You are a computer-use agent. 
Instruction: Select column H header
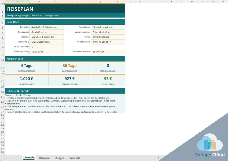point(141,2)
